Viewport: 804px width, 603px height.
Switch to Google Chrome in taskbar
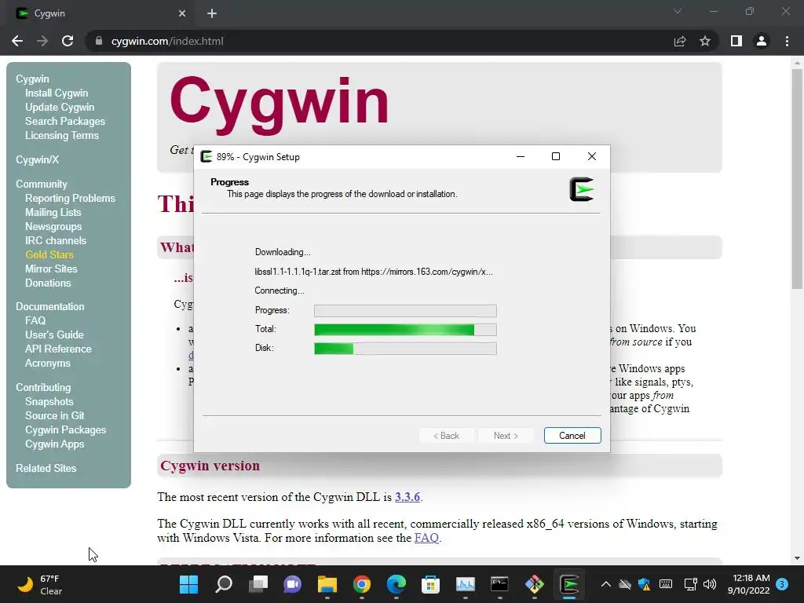[x=361, y=584]
